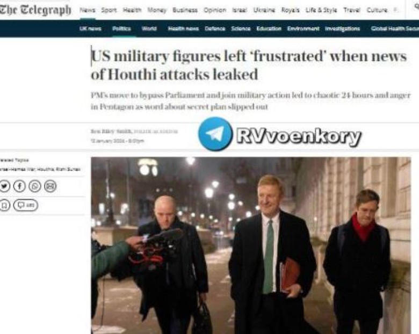Screen dimensions: 419x334
Task: Save article with bookmark icon
Action: tap(4, 205)
